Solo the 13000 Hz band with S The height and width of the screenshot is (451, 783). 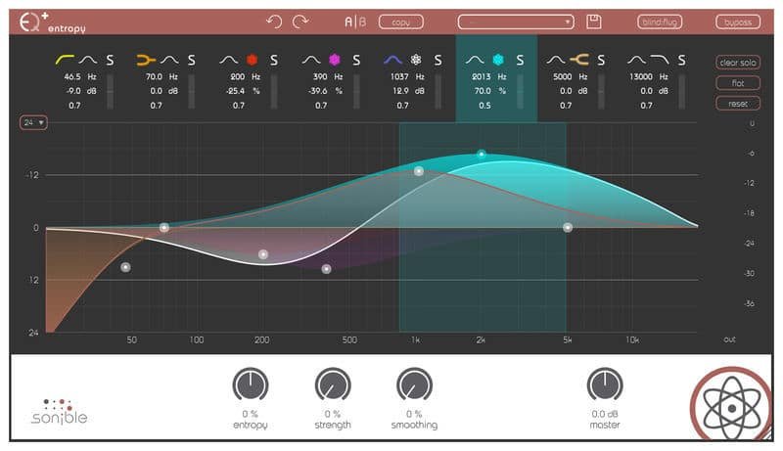tap(681, 61)
